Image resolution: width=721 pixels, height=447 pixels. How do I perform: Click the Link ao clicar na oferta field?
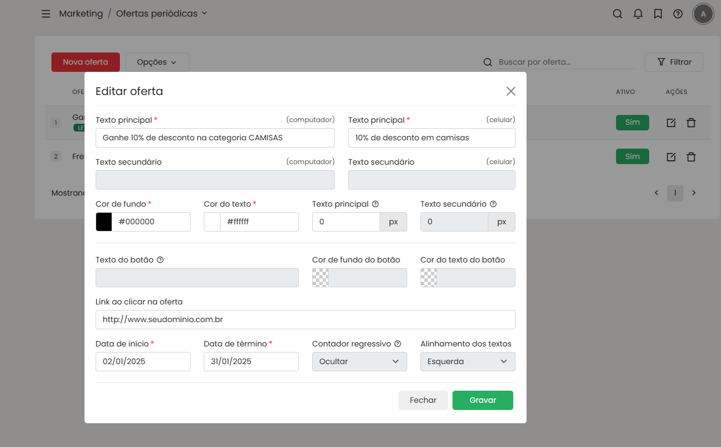coord(305,319)
